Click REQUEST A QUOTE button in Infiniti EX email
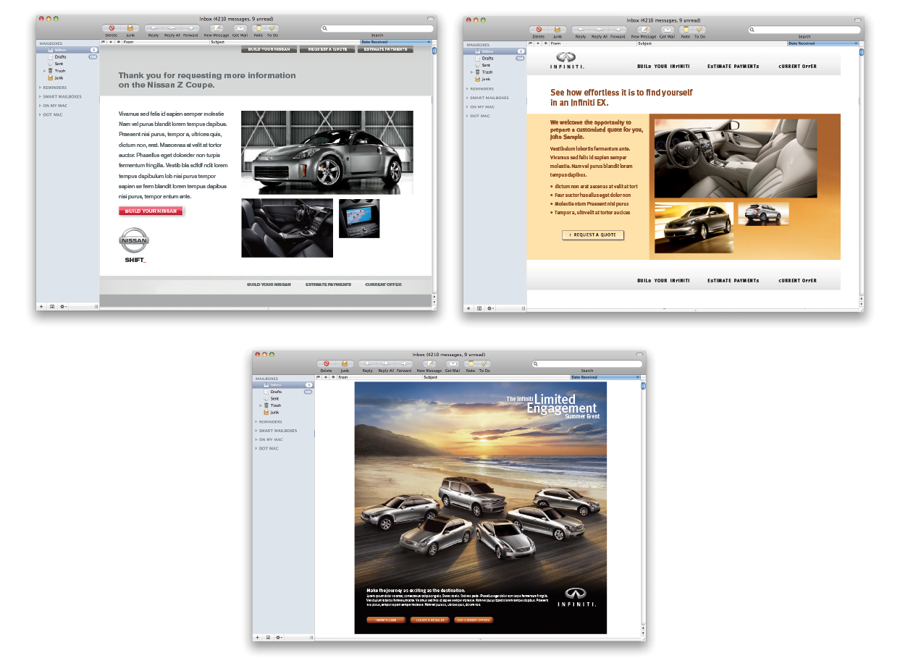Viewport: 900px width, 666px height. (592, 235)
